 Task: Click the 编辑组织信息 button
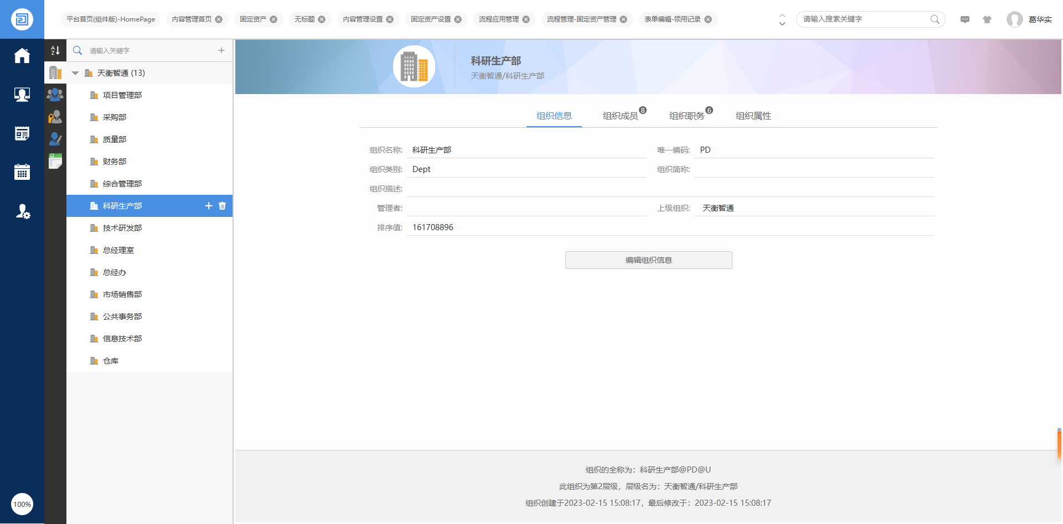point(648,260)
